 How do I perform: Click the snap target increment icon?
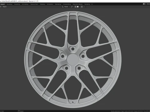(78, 7)
